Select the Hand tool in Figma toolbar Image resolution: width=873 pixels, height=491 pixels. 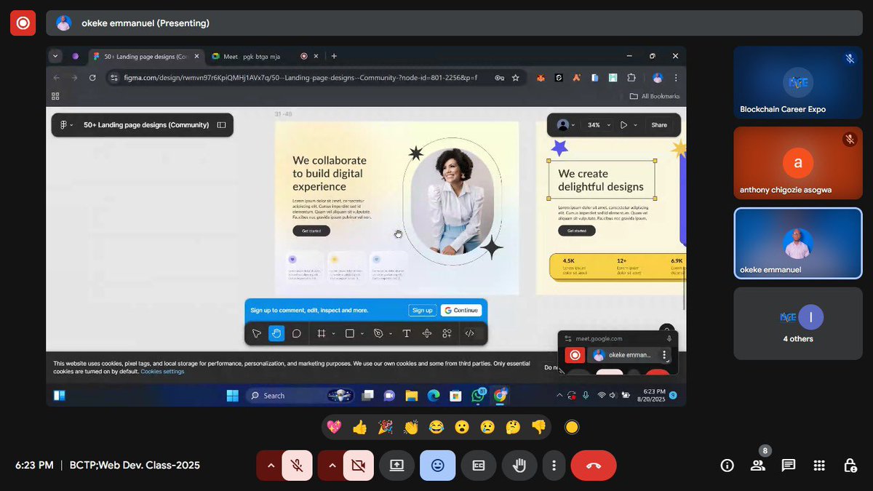[276, 333]
